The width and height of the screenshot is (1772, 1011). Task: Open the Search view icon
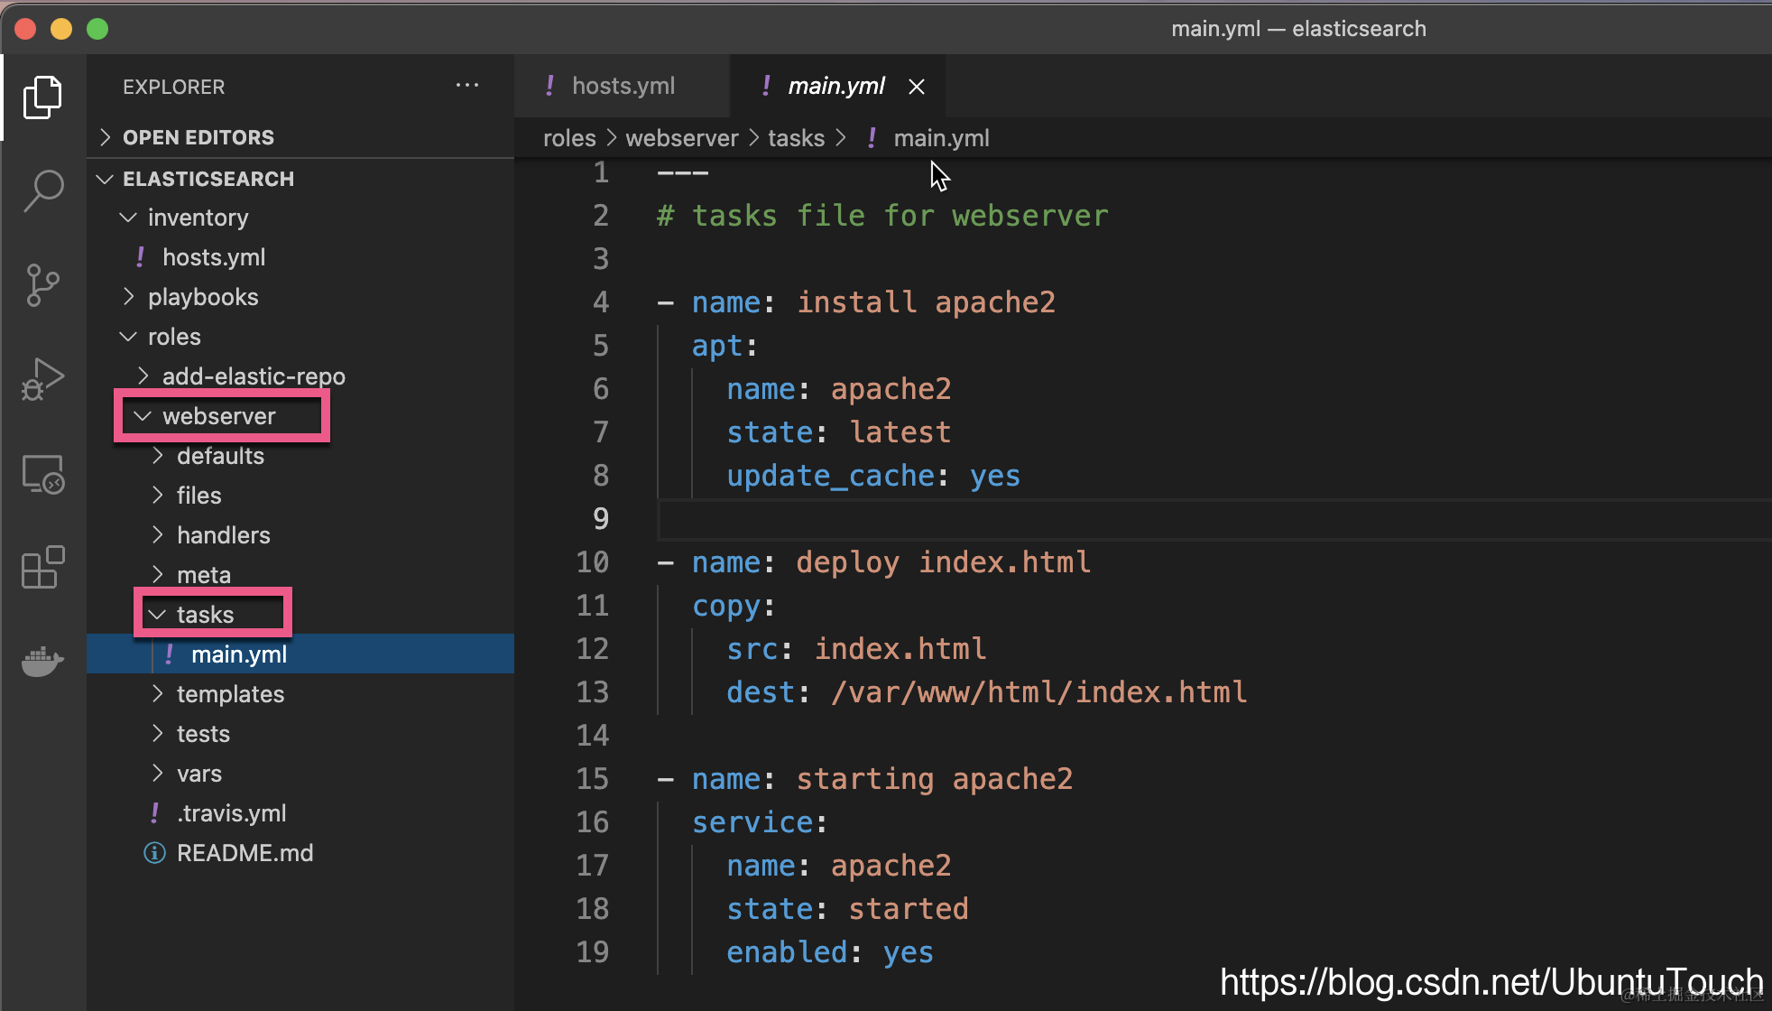42,191
